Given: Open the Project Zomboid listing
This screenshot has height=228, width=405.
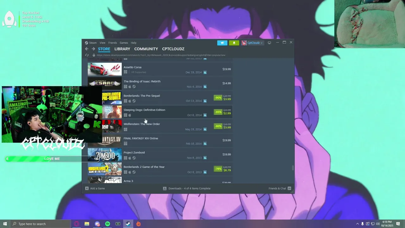Looking at the screenshot, I should click(160, 155).
